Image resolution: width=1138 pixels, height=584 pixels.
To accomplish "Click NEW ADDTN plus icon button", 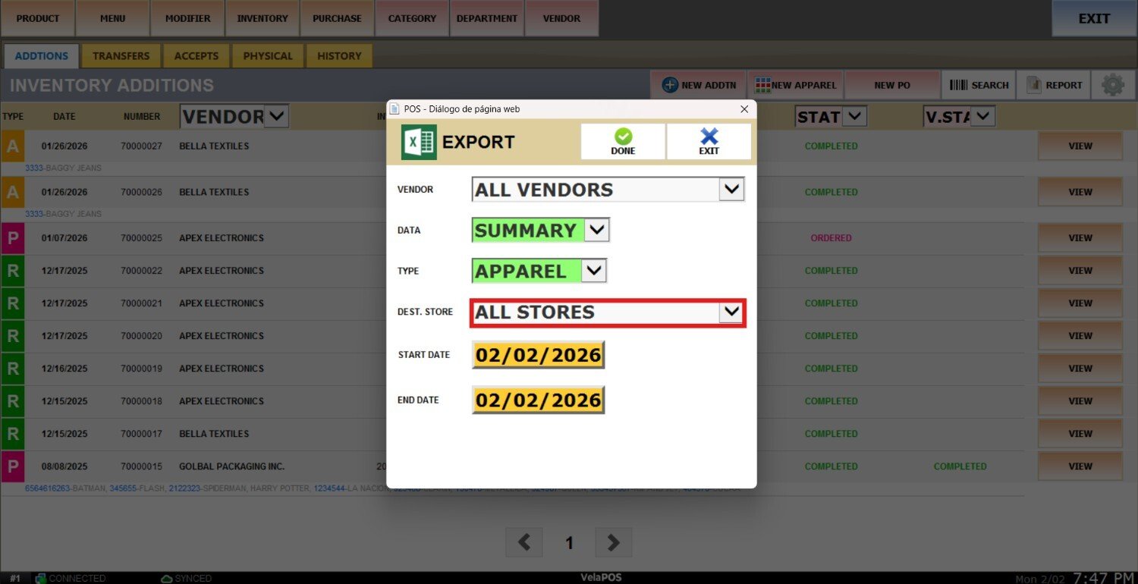I will [x=699, y=85].
